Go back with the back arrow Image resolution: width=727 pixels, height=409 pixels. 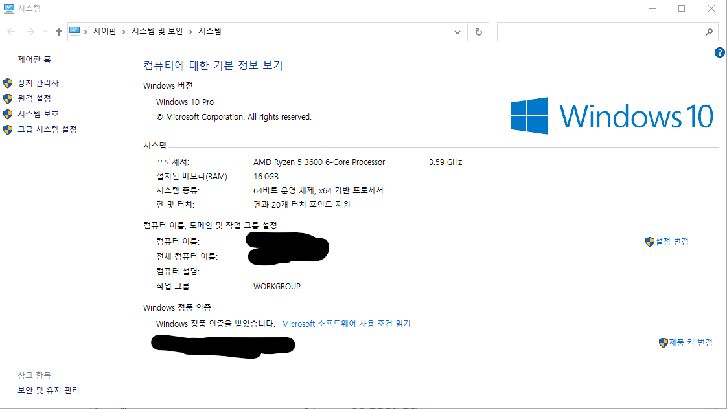(11, 32)
